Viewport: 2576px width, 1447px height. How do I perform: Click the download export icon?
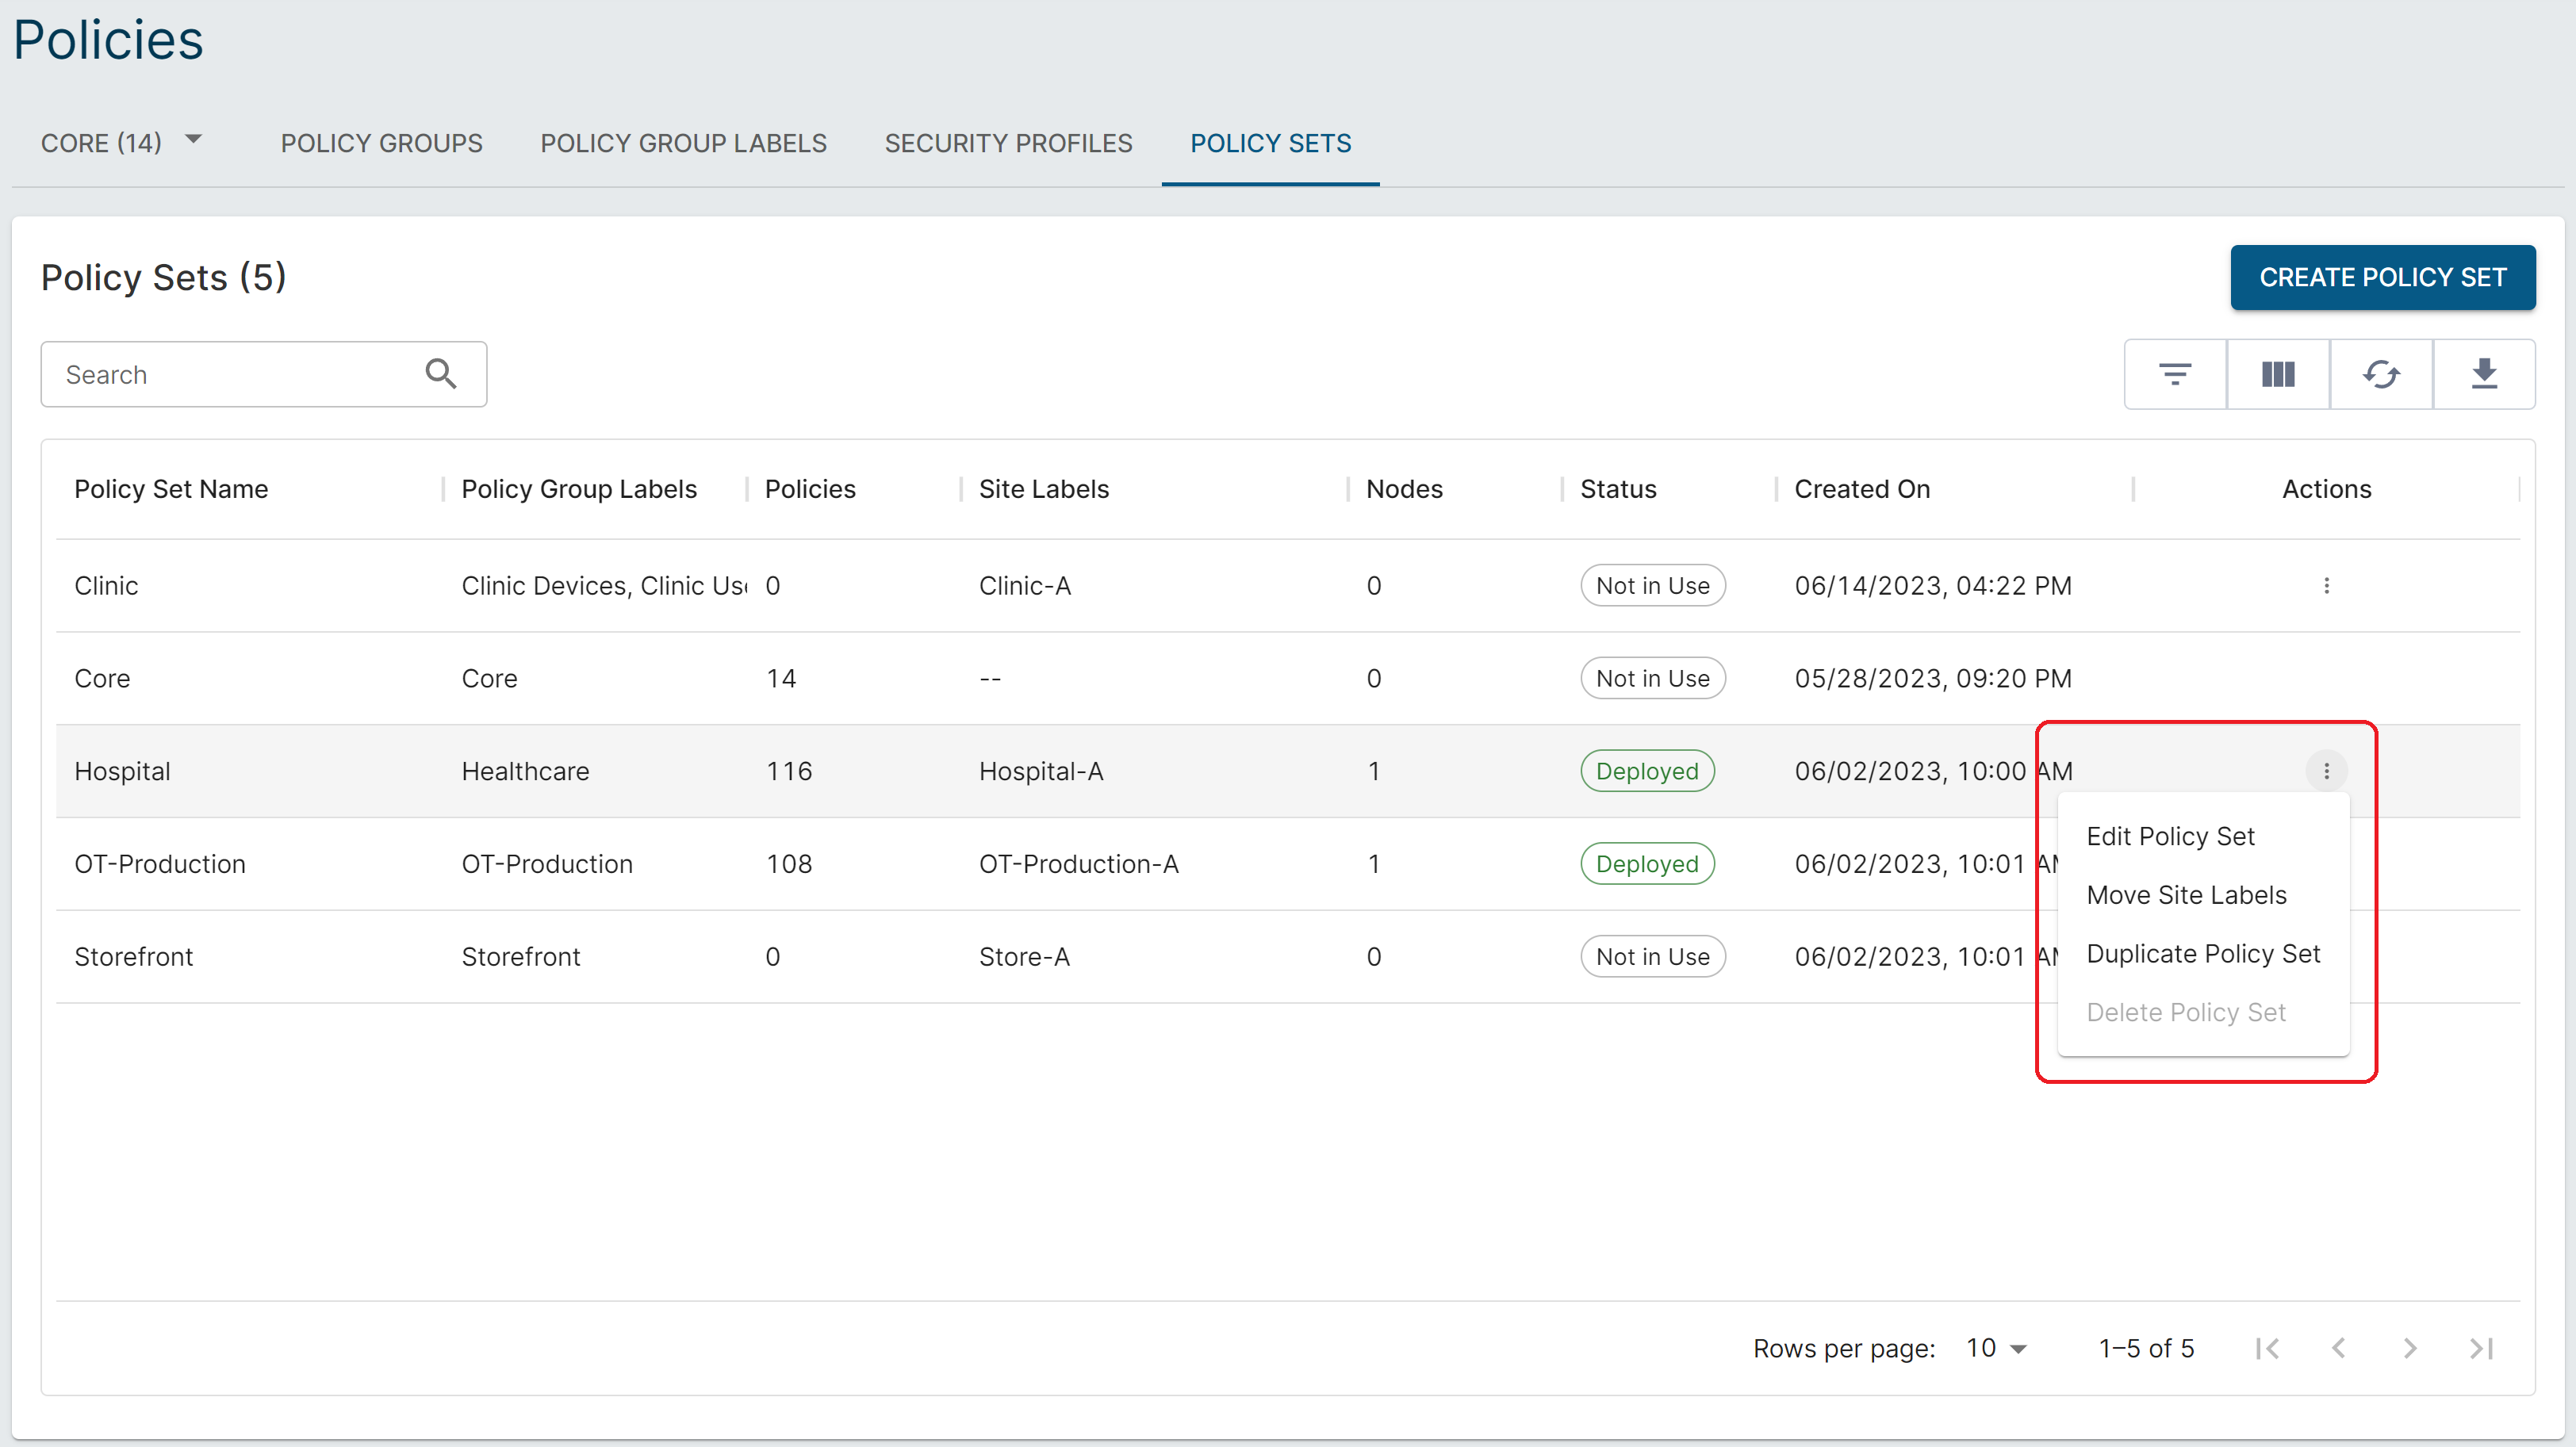[2484, 374]
